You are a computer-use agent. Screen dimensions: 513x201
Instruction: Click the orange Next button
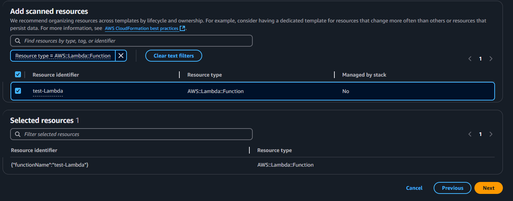click(488, 188)
